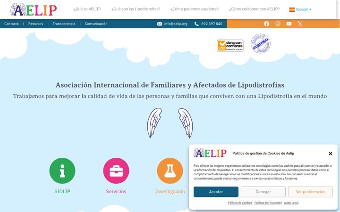Click the Utilidad Pública stamp badge
Viewport: 340px width, 212px height.
pyautogui.click(x=260, y=43)
